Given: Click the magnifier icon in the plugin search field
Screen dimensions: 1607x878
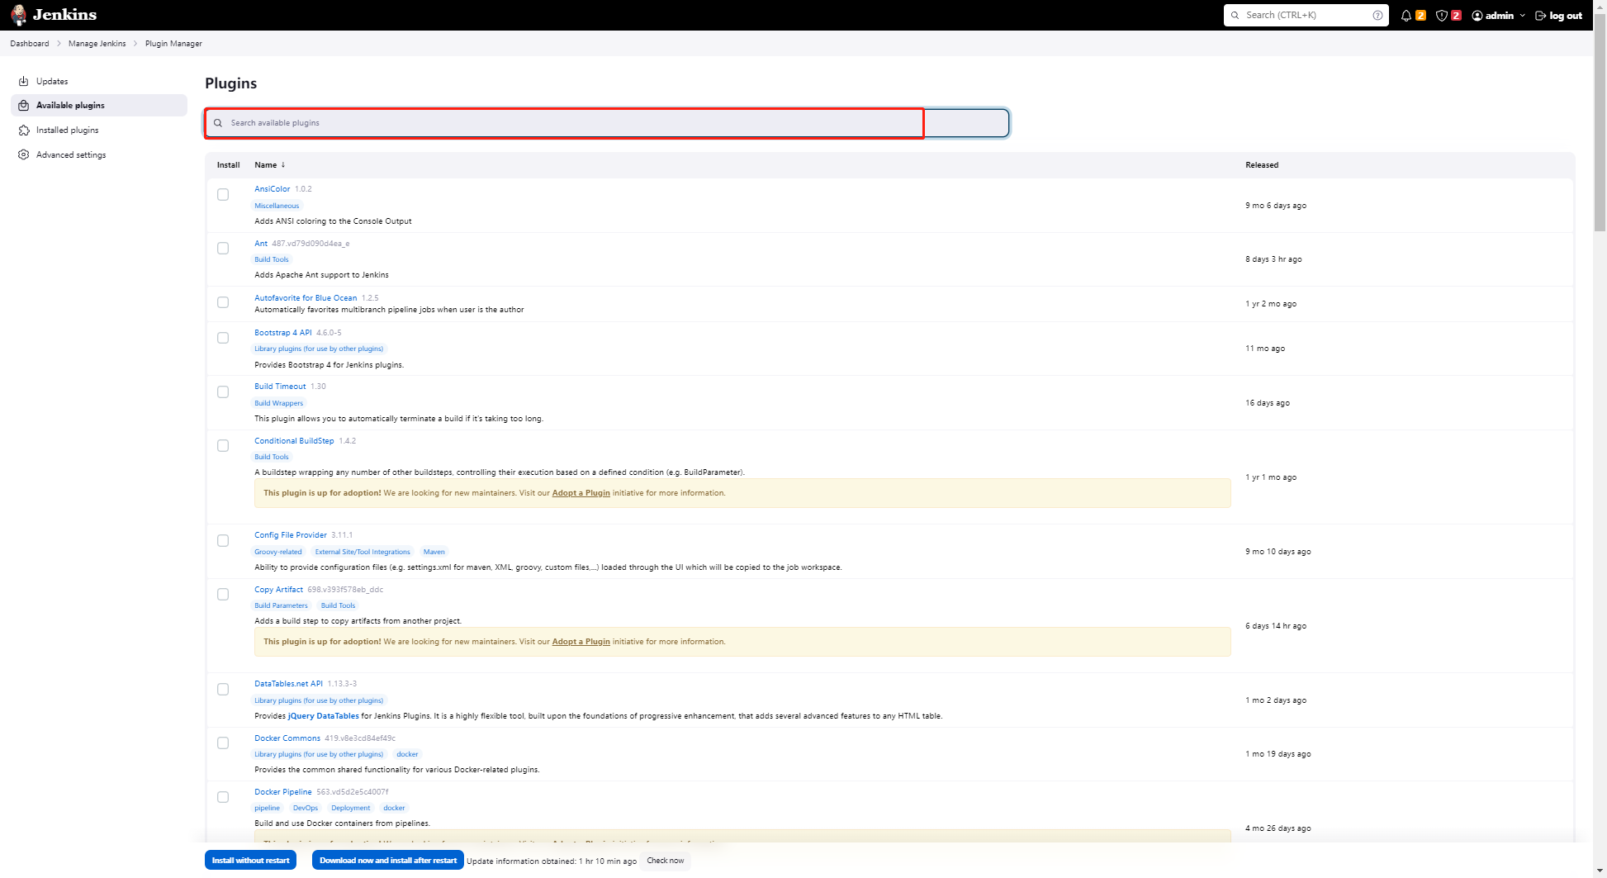Looking at the screenshot, I should point(218,123).
